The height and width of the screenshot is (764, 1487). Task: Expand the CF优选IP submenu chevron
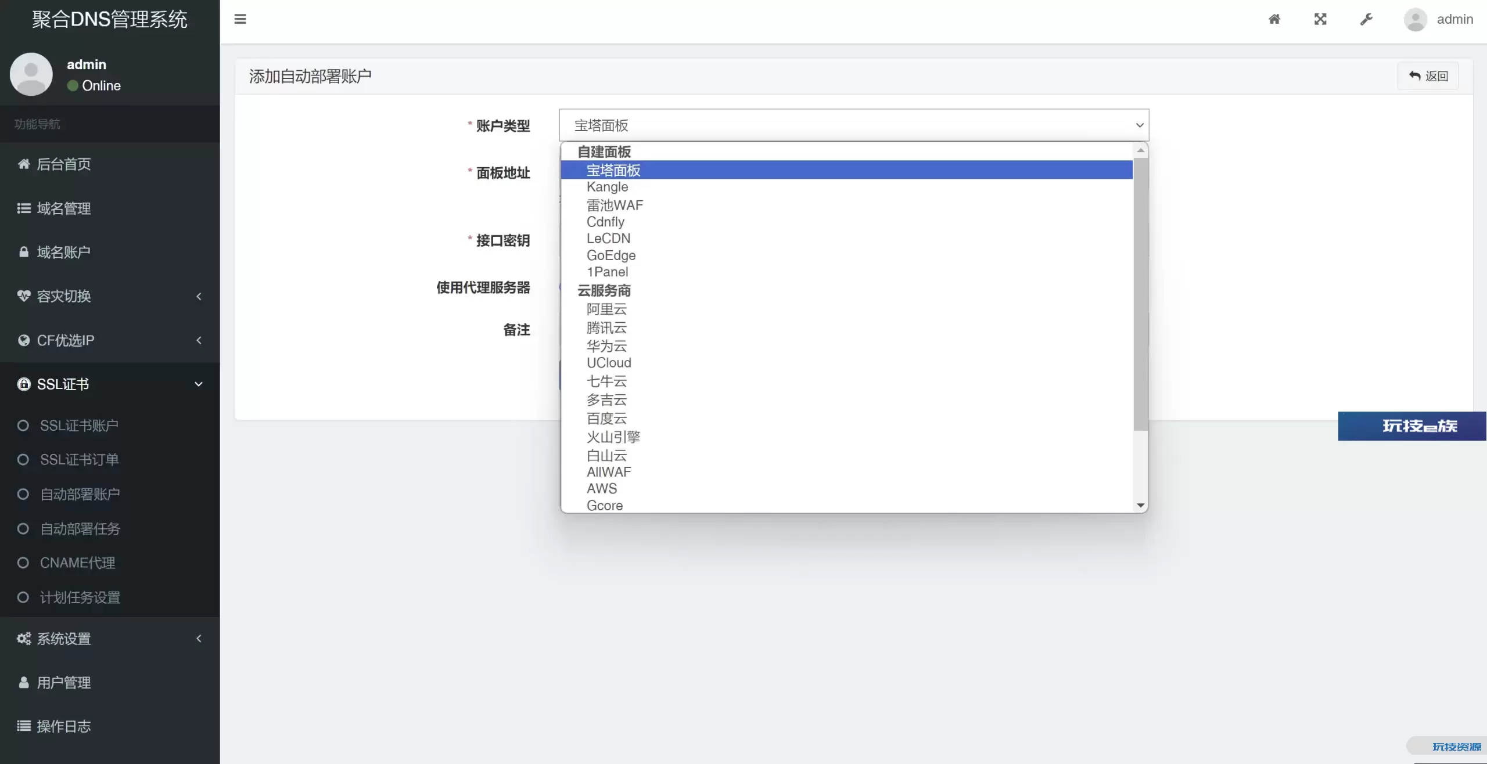[199, 340]
